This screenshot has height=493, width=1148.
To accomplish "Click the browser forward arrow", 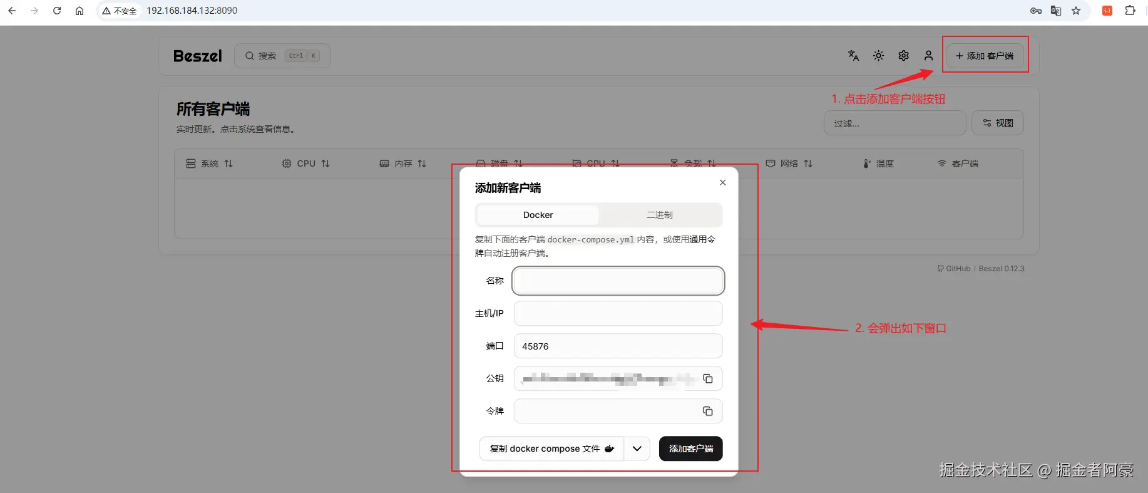I will (x=34, y=11).
